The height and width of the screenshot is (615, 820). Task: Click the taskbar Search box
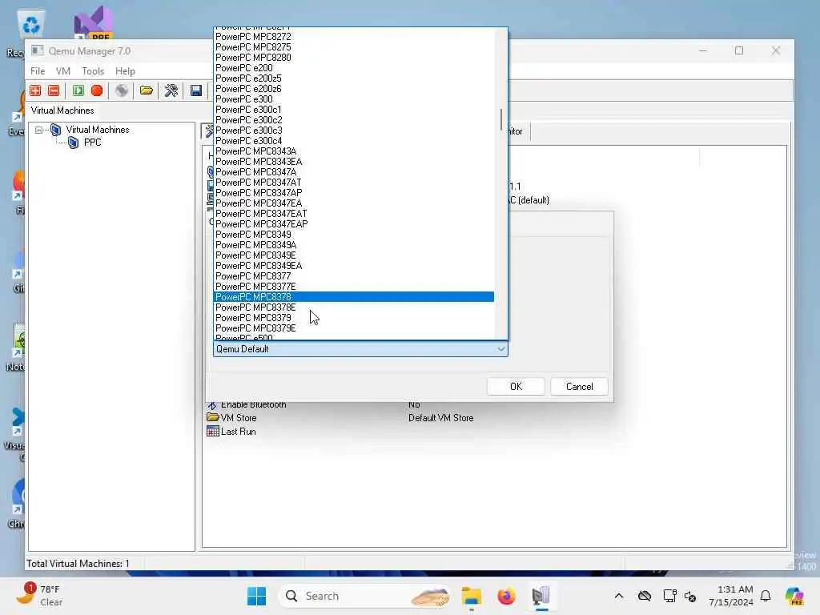coord(364,596)
